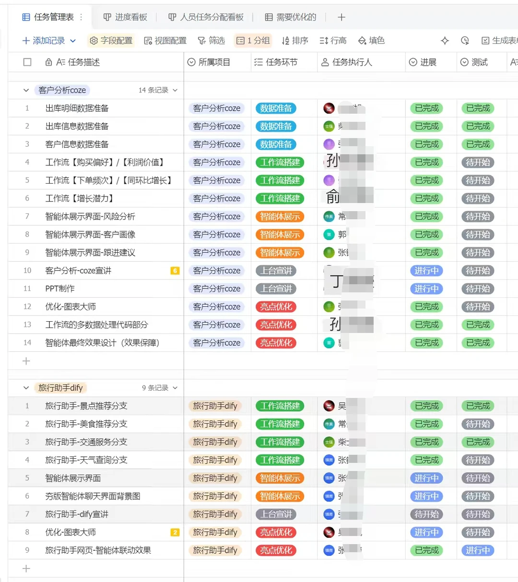Click the avatar in row 出库明细数据准备
Screen dimensions: 518x582
click(329, 108)
